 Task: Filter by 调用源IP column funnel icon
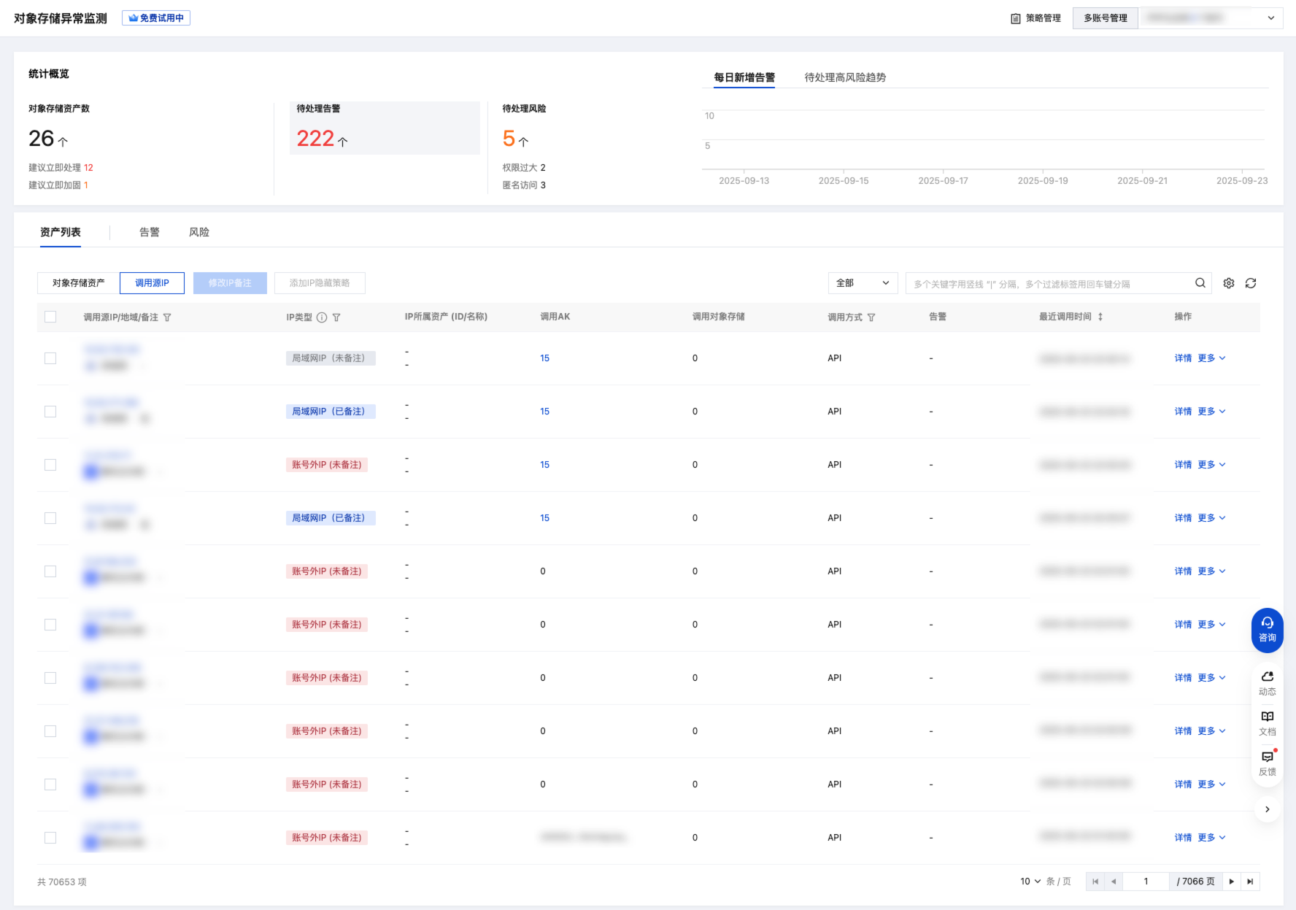pyautogui.click(x=167, y=317)
